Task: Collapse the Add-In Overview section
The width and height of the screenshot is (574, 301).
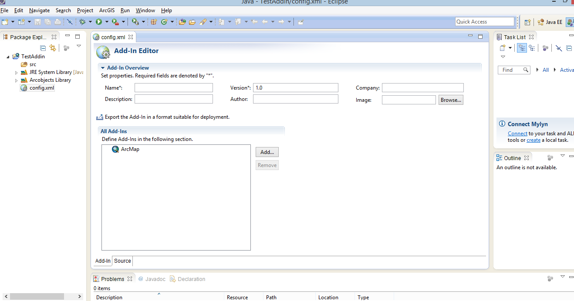Action: coord(103,68)
